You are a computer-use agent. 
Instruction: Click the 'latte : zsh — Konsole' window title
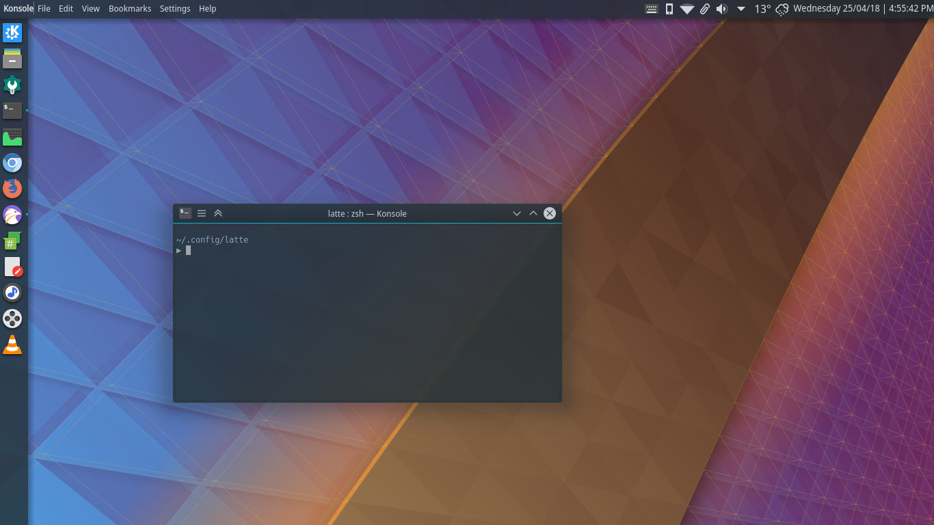(x=367, y=213)
